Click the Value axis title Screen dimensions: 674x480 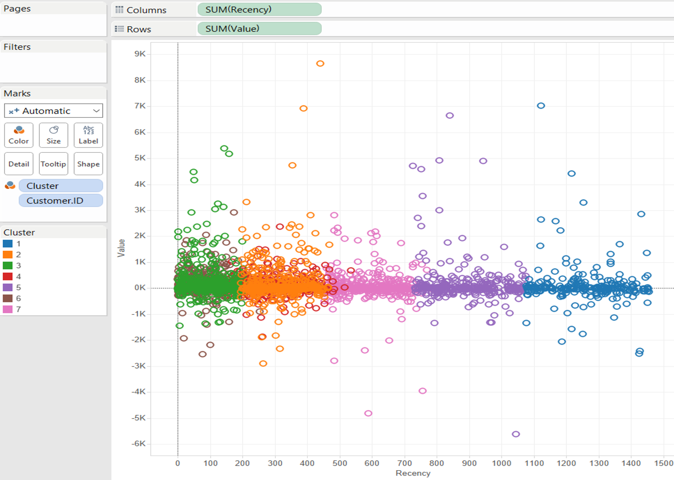coord(121,248)
